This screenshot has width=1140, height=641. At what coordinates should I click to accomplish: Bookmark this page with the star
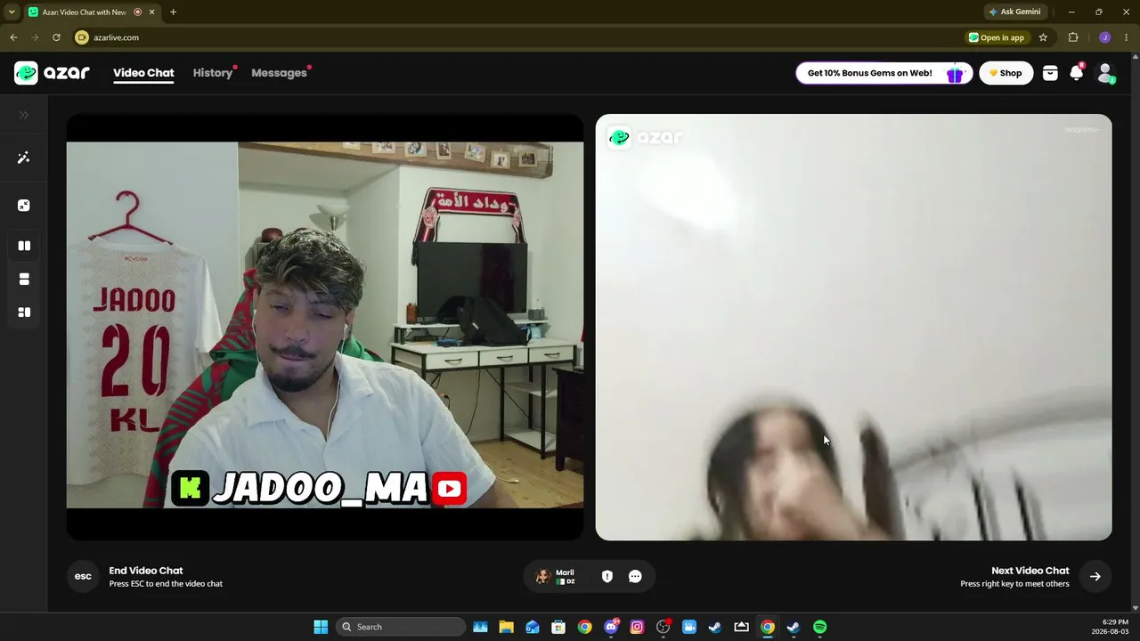coord(1043,37)
